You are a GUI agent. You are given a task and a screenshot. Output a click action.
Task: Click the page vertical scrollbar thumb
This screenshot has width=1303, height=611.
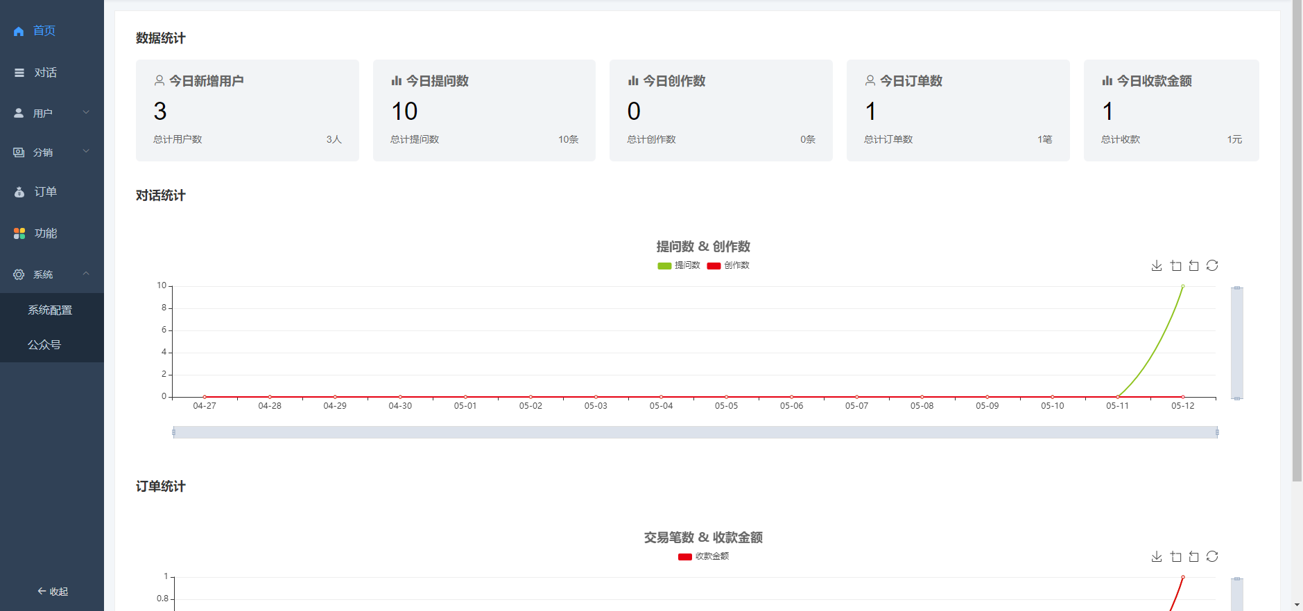point(1297,240)
